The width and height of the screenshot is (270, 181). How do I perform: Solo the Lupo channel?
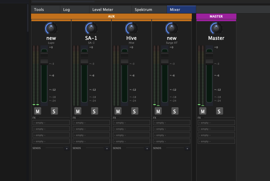tap(54, 112)
